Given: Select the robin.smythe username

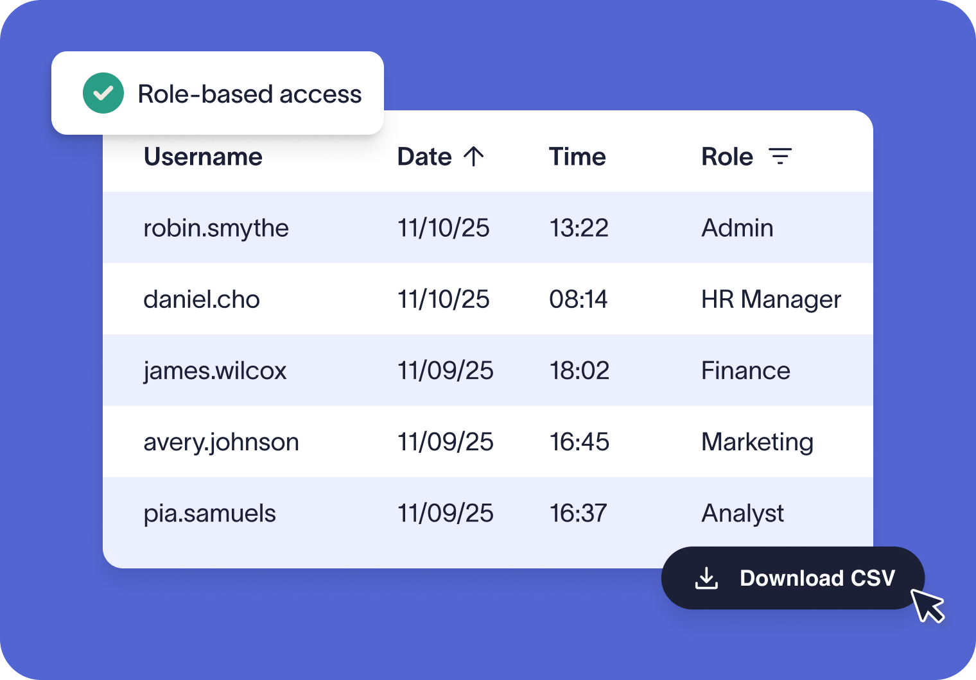Looking at the screenshot, I should pyautogui.click(x=216, y=228).
